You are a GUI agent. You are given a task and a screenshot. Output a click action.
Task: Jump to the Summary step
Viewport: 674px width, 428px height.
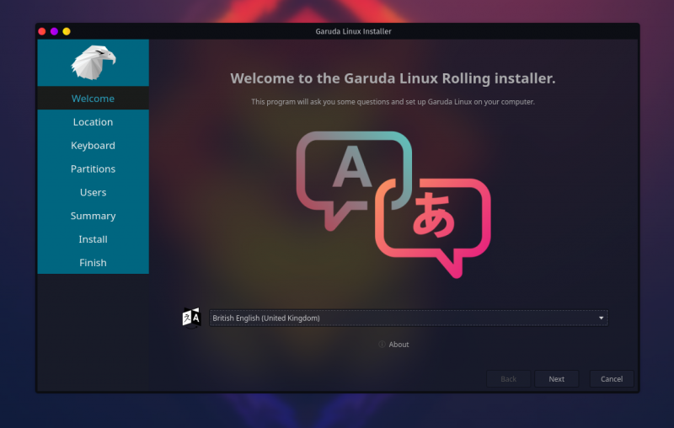pyautogui.click(x=94, y=216)
